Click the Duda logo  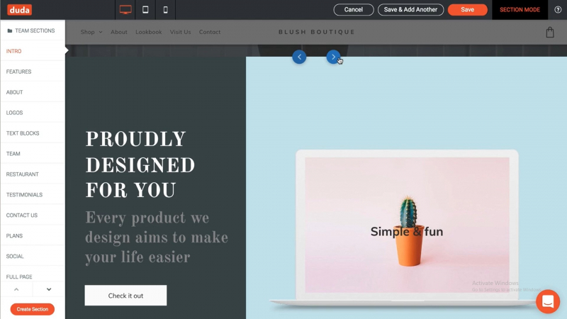(20, 10)
